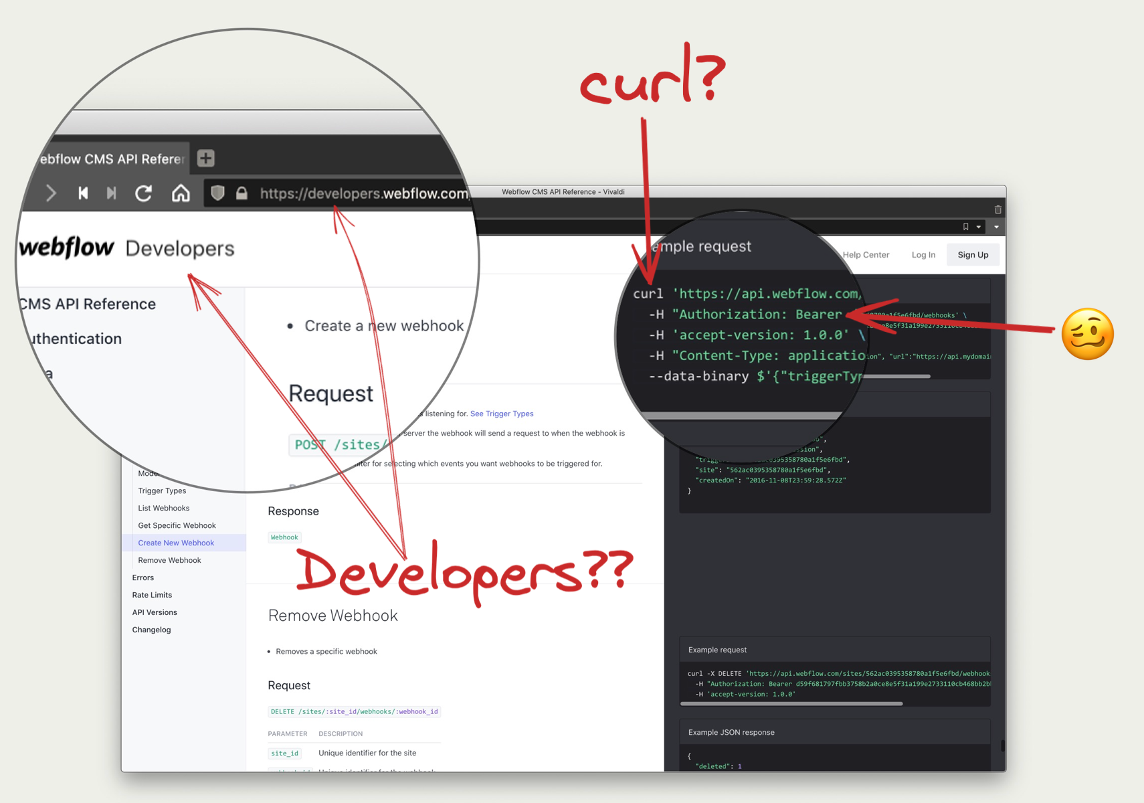This screenshot has height=803, width=1144.
Task: Go to the API Versions section
Action: click(x=155, y=612)
